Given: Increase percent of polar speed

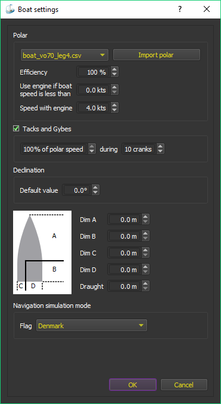Looking at the screenshot, I should pyautogui.click(x=92, y=146).
